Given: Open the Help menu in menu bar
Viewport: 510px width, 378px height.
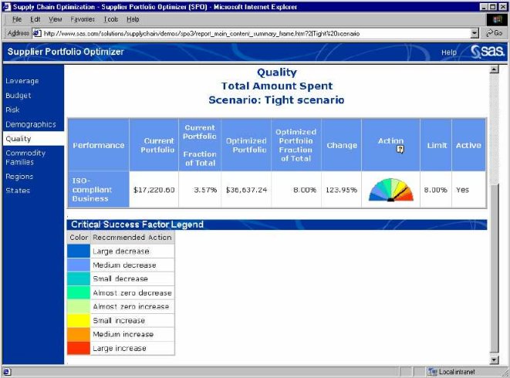Looking at the screenshot, I should tap(133, 19).
